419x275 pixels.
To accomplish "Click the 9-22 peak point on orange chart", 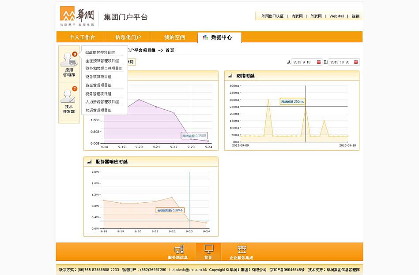I will [x=172, y=197].
